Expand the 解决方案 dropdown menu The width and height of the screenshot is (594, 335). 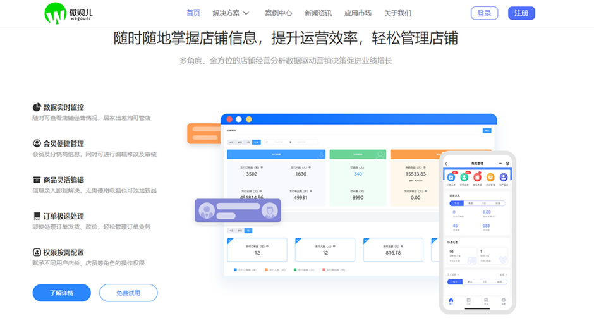pos(230,13)
